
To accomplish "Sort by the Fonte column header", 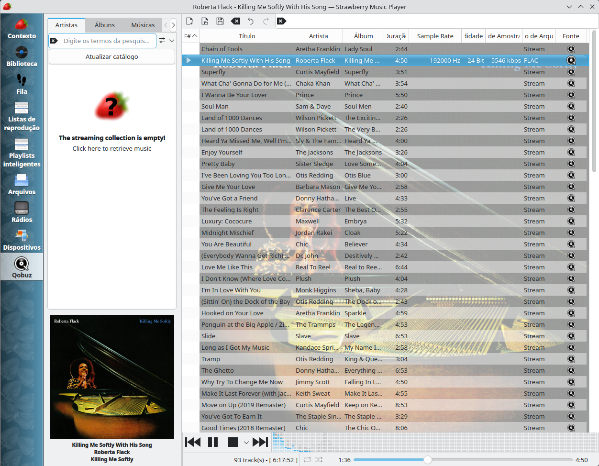I will coord(571,36).
